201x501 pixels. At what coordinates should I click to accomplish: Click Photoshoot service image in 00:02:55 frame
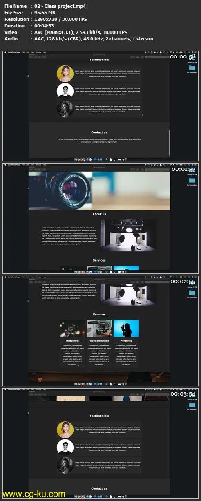coord(72,329)
